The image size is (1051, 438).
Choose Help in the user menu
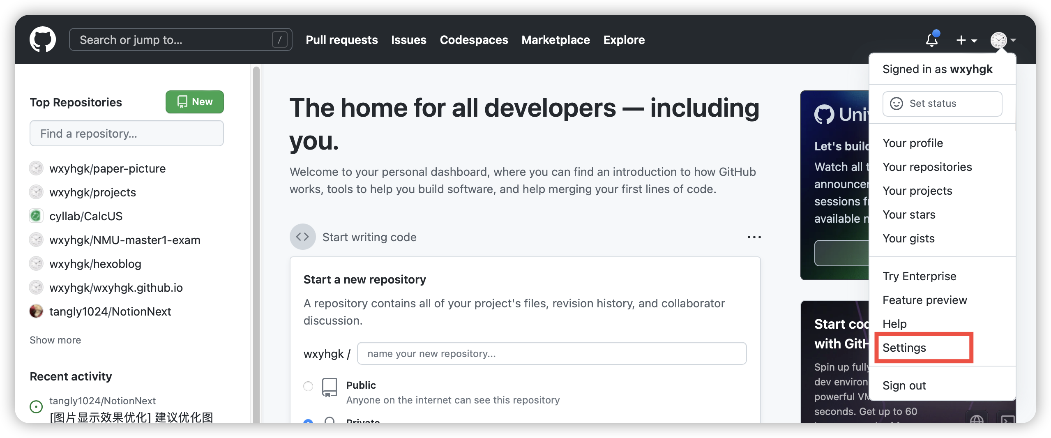pyautogui.click(x=942, y=324)
